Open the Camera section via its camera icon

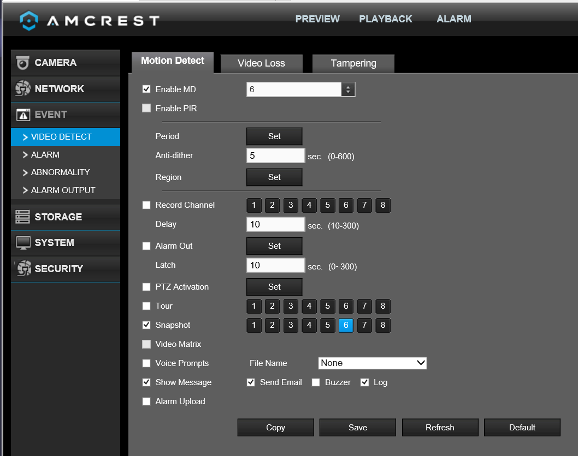coord(23,63)
